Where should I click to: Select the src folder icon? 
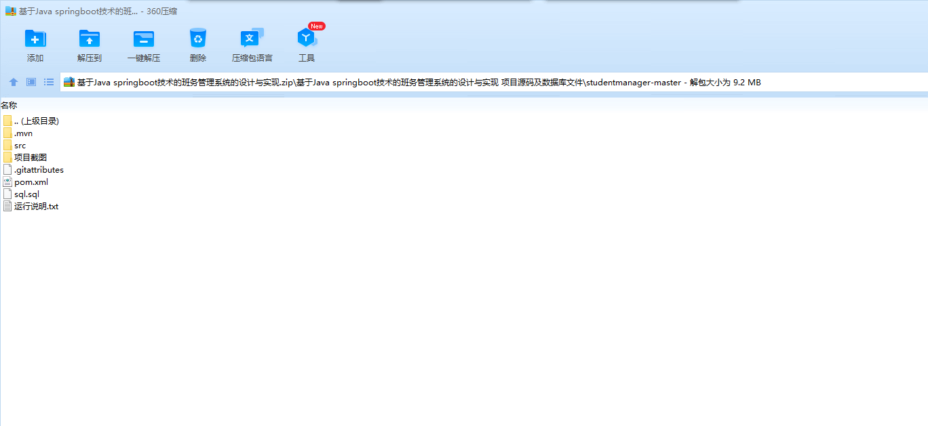click(7, 145)
